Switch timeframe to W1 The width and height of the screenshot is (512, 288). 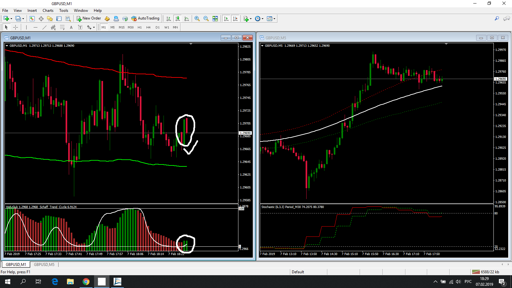(167, 27)
